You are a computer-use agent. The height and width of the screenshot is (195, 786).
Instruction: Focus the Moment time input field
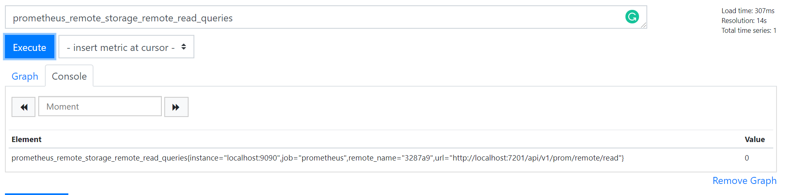(x=100, y=106)
